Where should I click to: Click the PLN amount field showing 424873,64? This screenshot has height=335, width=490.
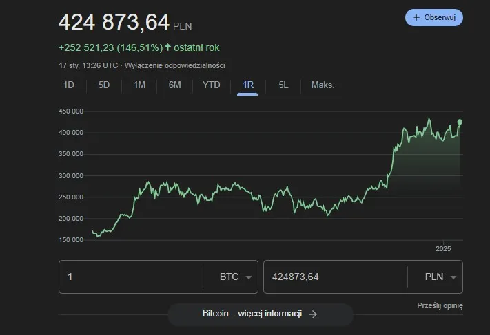(x=334, y=277)
